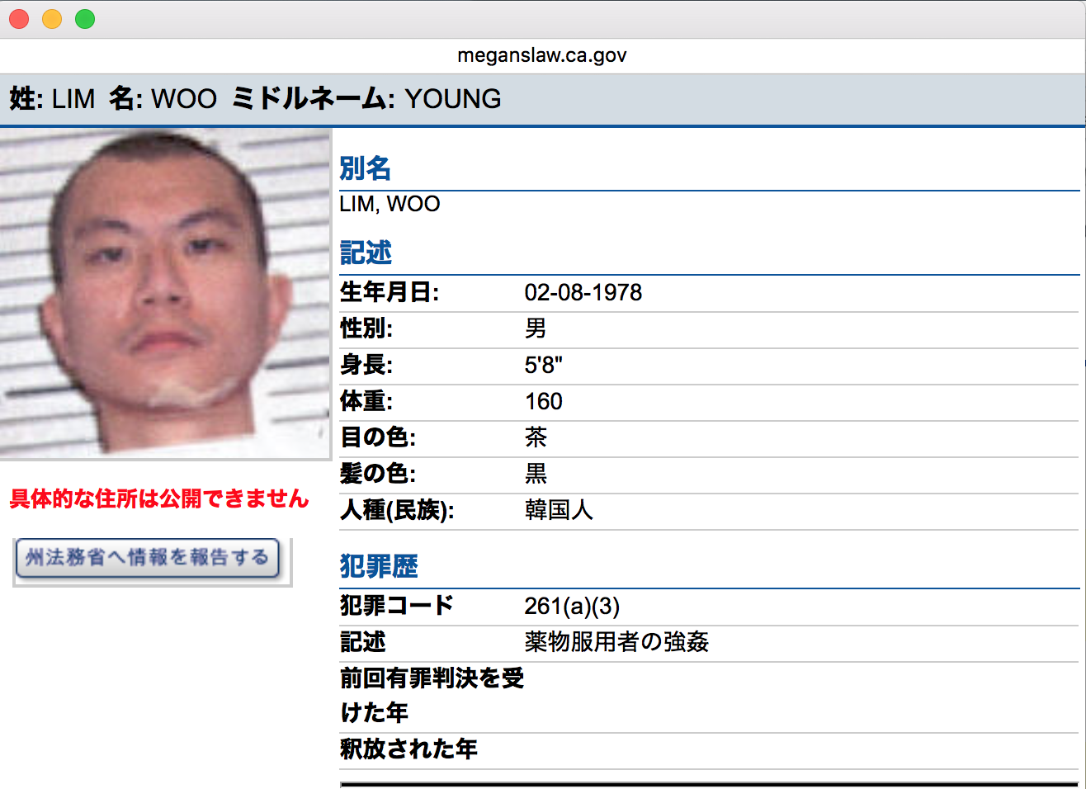Image resolution: width=1086 pixels, height=789 pixels.
Task: Click the 州法務省へ情報を報告する button
Action: (148, 558)
